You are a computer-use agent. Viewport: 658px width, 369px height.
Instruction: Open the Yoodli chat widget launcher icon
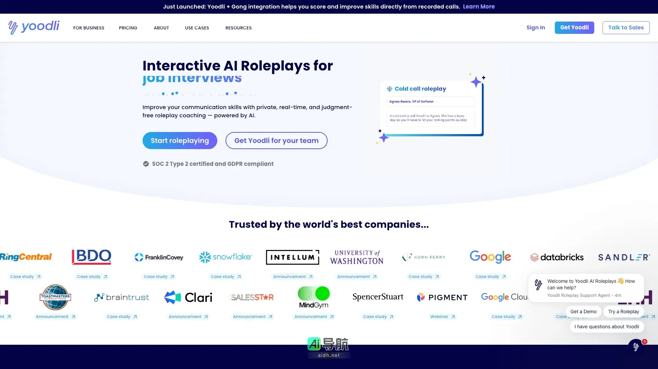[636, 347]
